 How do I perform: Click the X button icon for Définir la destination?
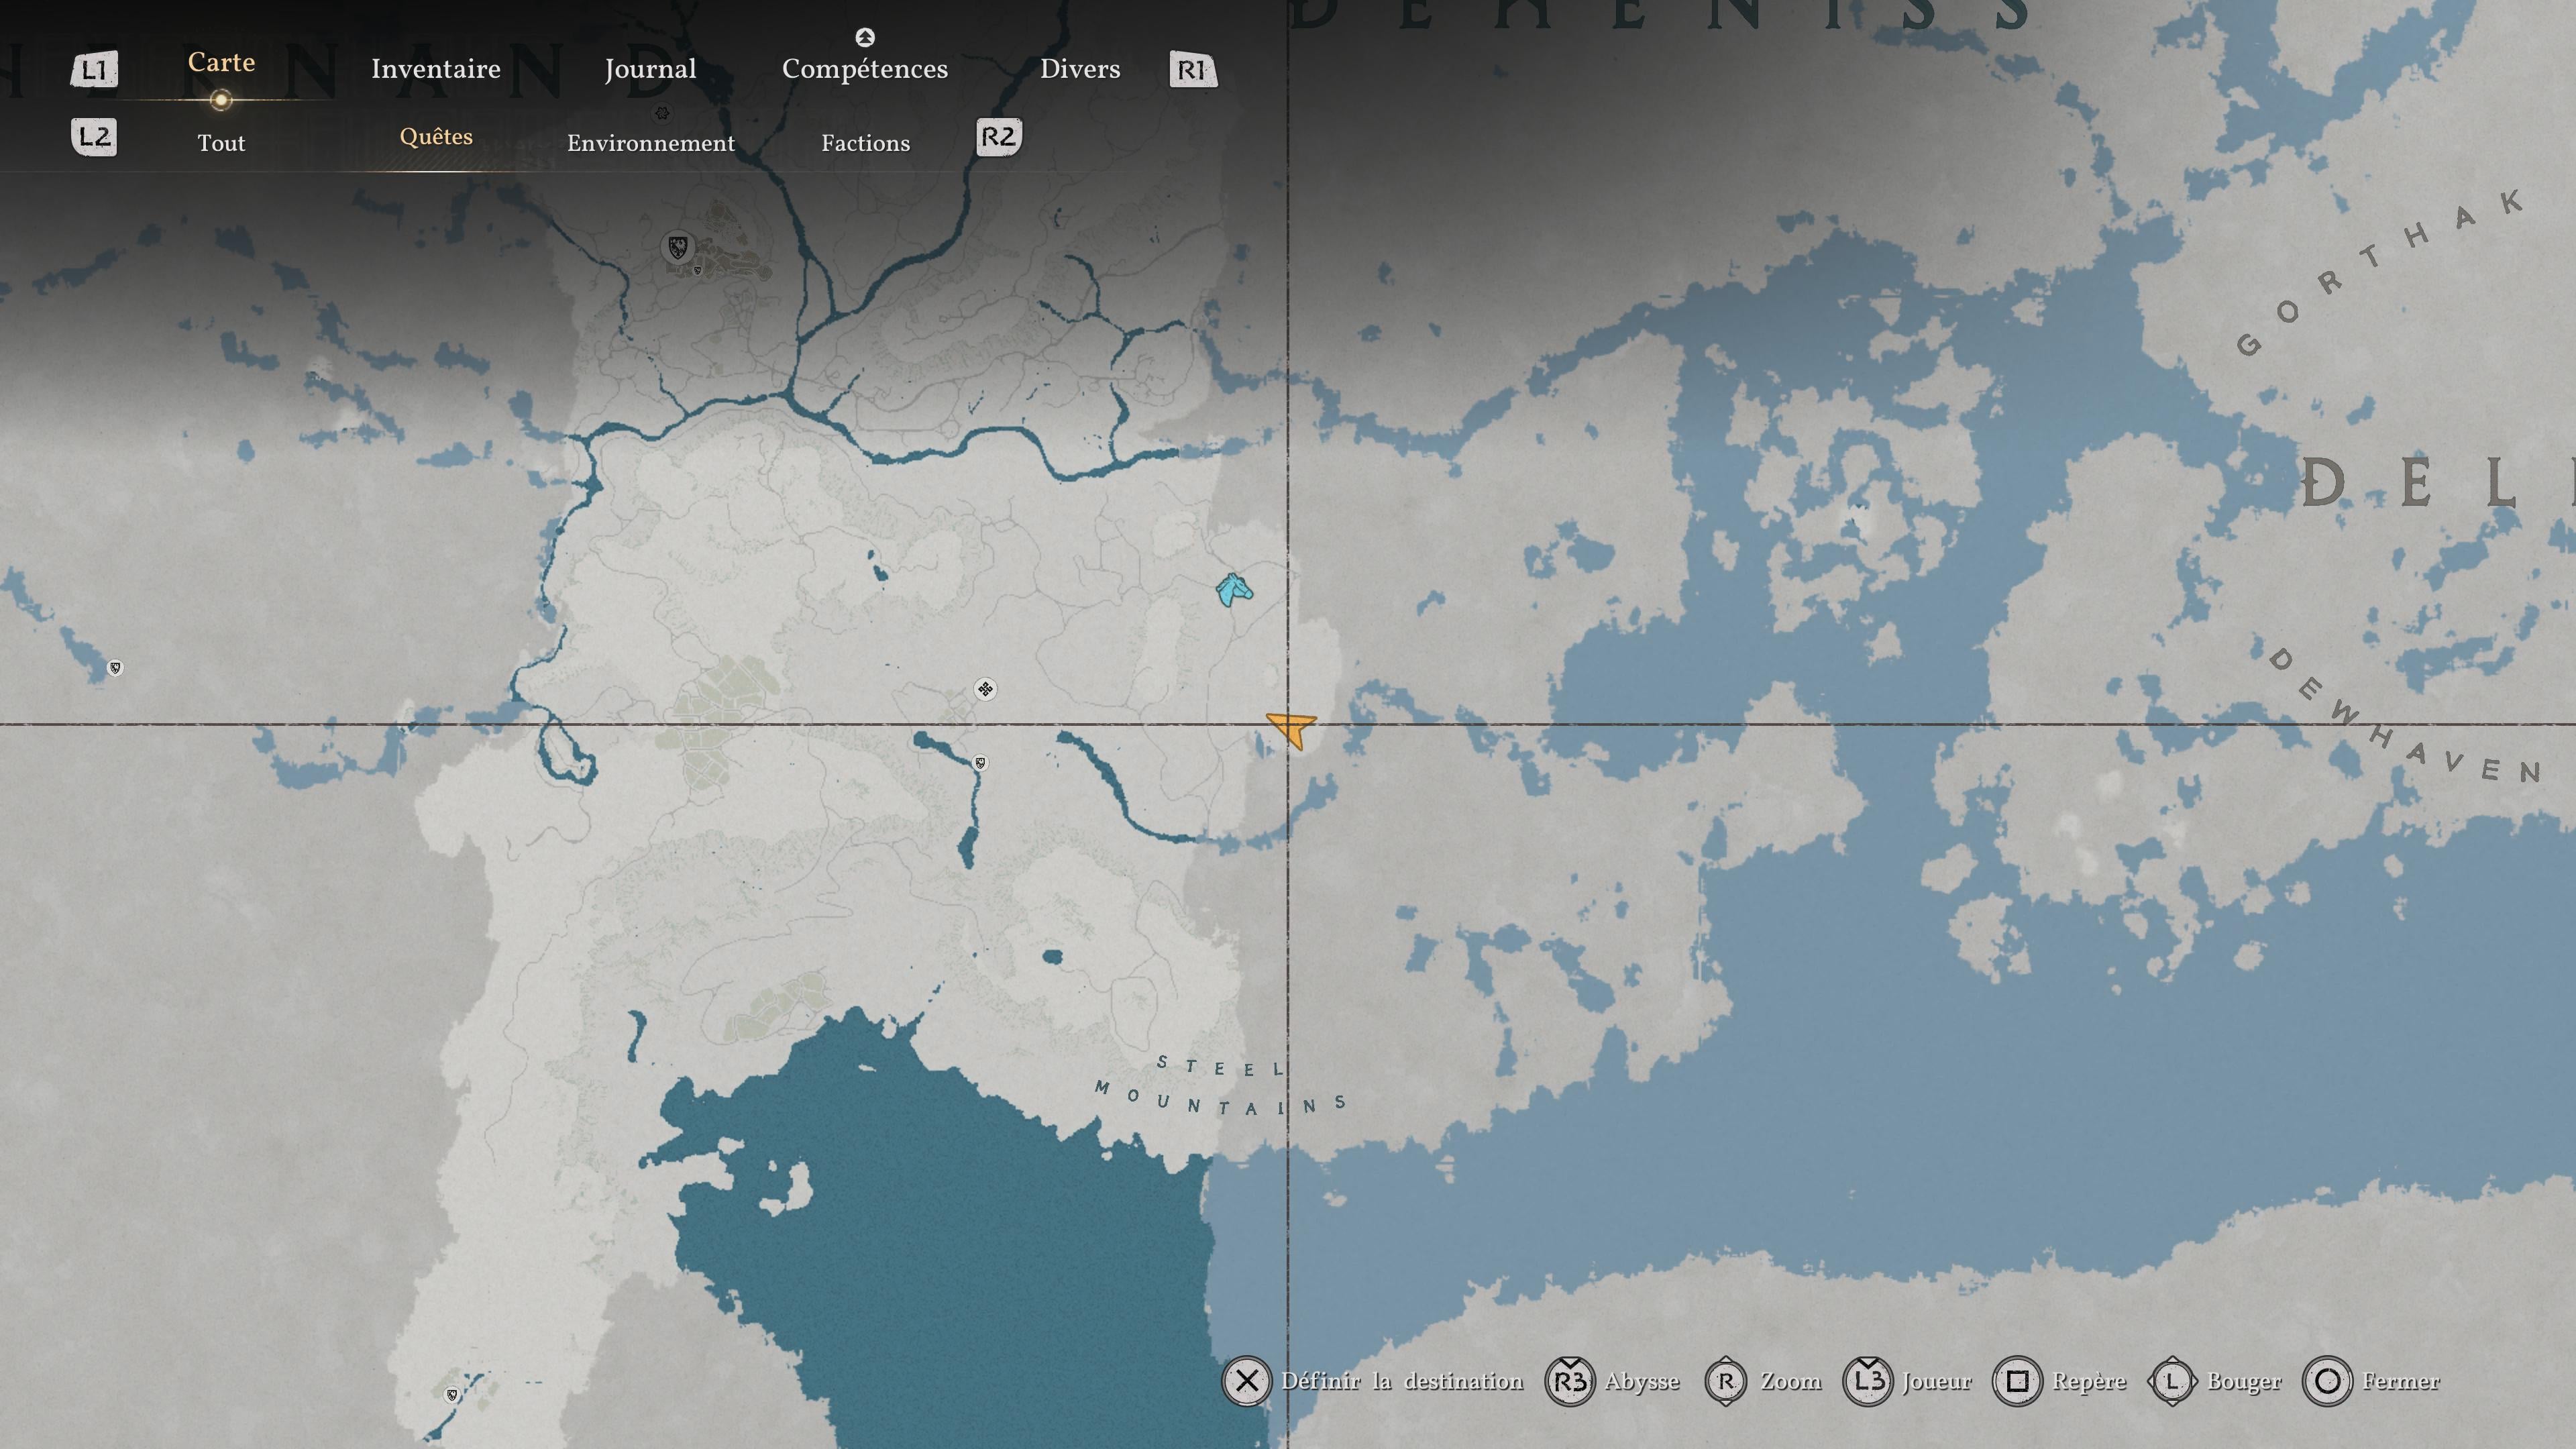click(x=1246, y=1382)
